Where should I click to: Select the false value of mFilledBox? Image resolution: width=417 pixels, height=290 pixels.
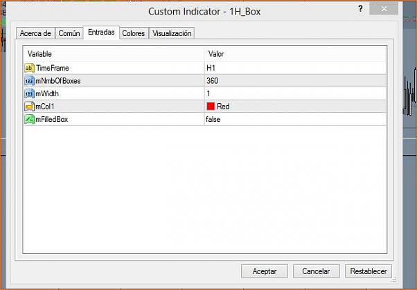pos(213,119)
